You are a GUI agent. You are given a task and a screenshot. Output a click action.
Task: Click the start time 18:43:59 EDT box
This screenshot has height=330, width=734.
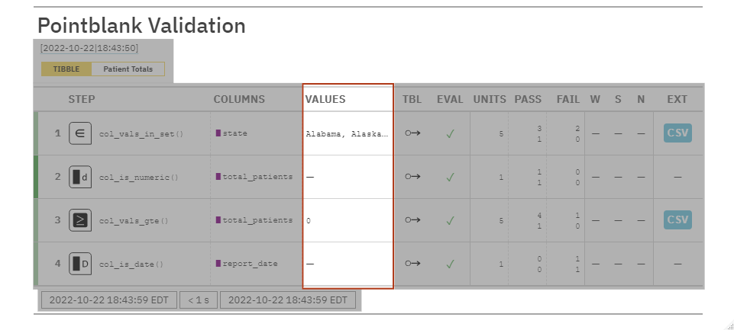(108, 300)
